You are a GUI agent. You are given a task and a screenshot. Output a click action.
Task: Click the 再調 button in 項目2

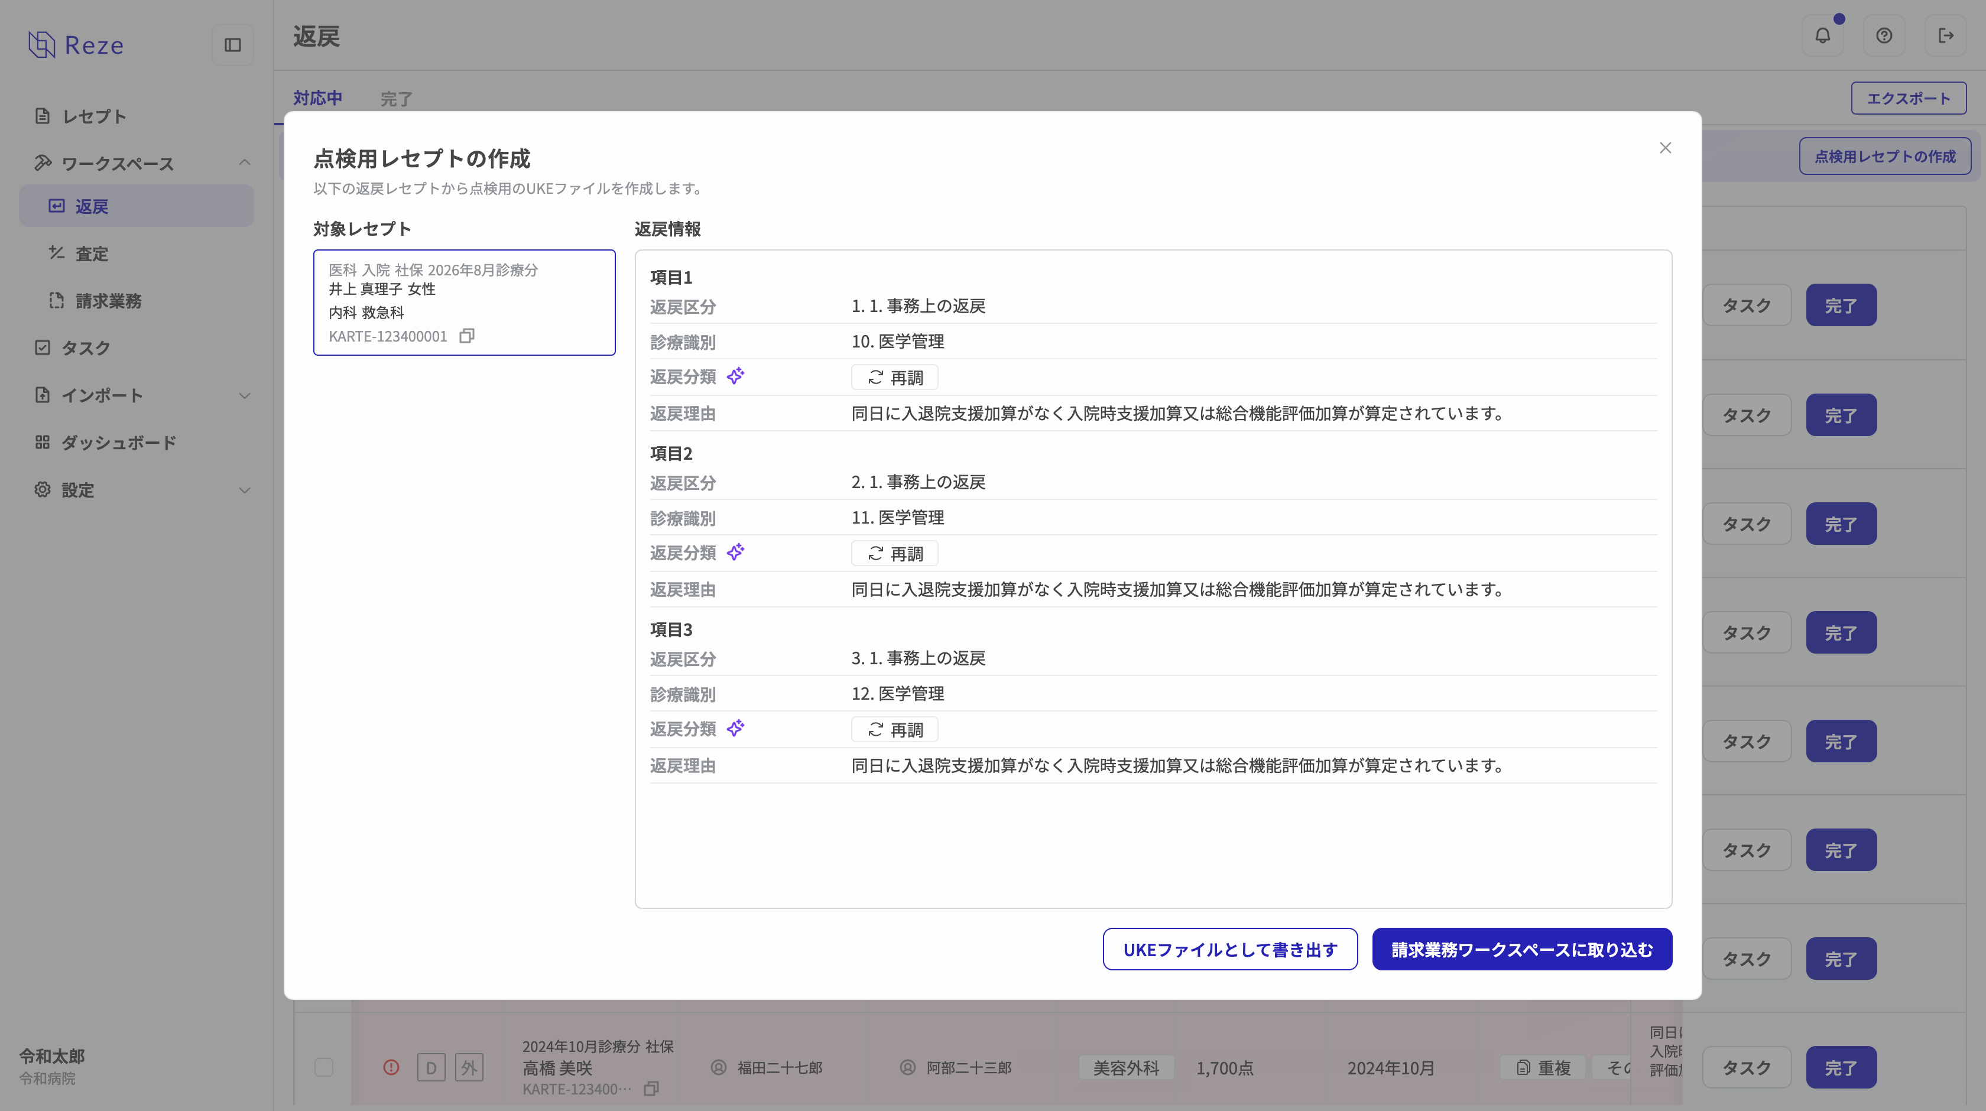(894, 554)
